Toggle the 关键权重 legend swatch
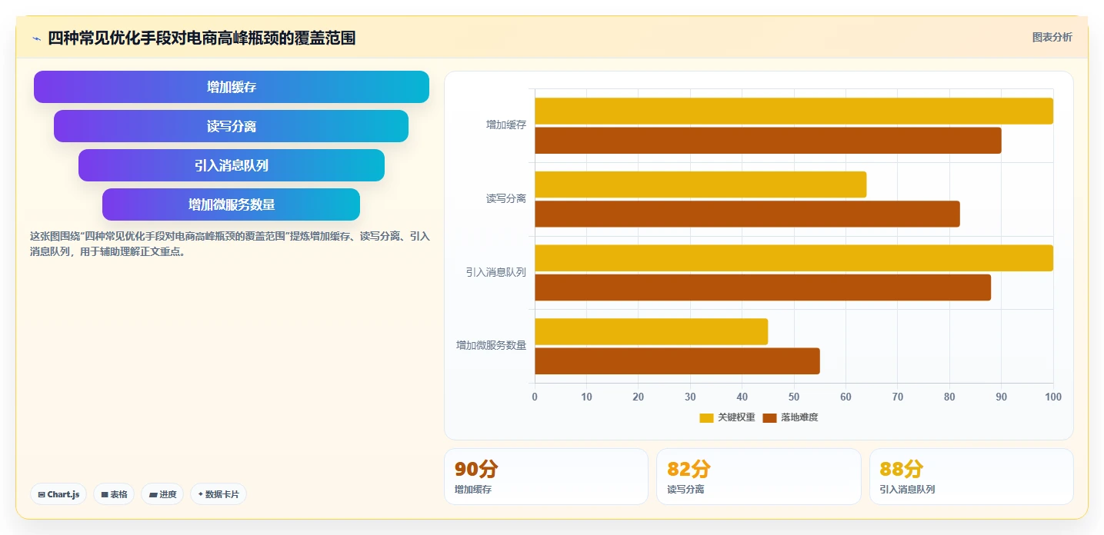The width and height of the screenshot is (1104, 535). pyautogui.click(x=706, y=417)
